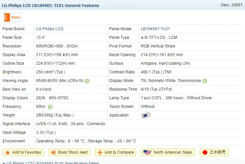Click signal interface LVDS (1 ch, 6-bit) value
The image size is (245, 164).
(x=71, y=124)
